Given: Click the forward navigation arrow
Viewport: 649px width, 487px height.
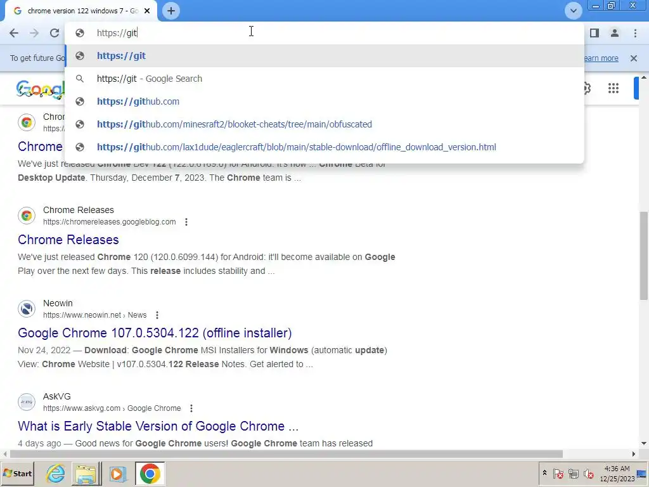Looking at the screenshot, I should tap(34, 33).
